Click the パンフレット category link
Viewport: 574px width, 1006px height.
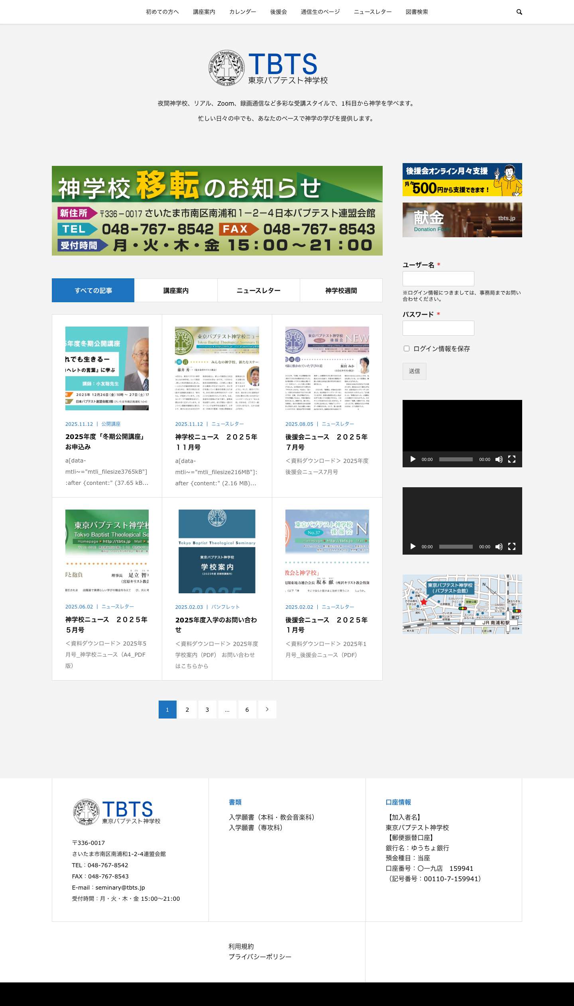tap(226, 607)
